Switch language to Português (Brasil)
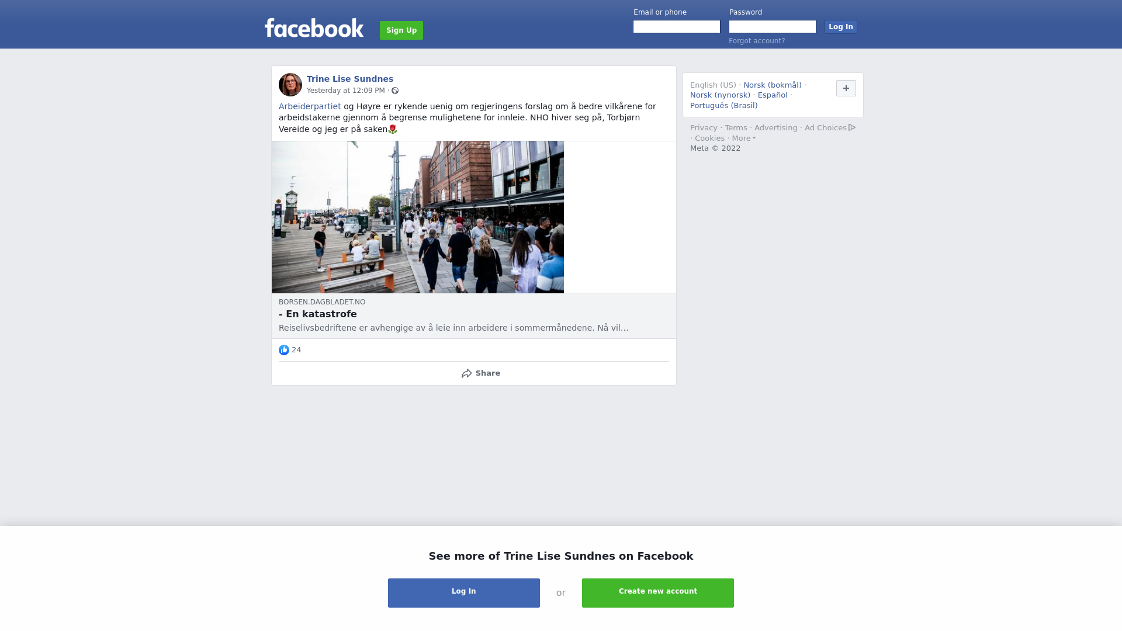Image resolution: width=1122 pixels, height=631 pixels. tap(723, 106)
